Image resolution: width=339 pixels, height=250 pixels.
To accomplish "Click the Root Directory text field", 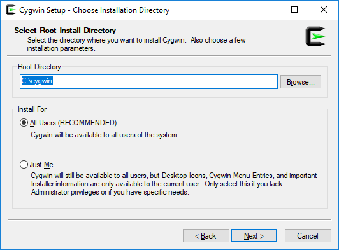I will (148, 82).
